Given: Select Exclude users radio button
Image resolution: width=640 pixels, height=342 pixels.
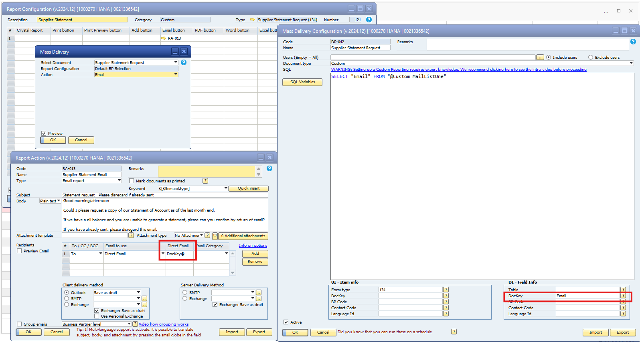Looking at the screenshot, I should [x=591, y=57].
